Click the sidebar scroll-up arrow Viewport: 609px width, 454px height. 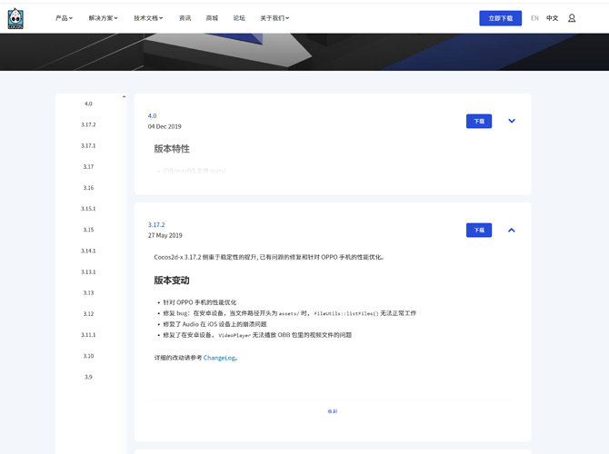[124, 96]
